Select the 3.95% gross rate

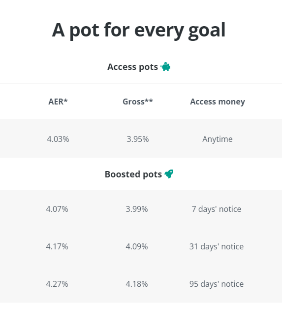pos(138,139)
